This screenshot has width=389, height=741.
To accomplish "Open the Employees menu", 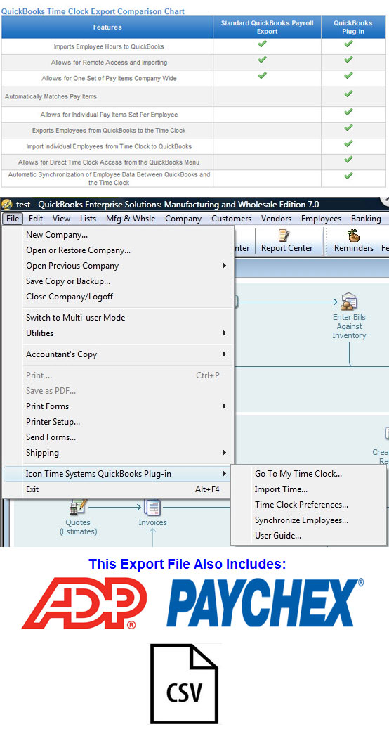I will 321,219.
